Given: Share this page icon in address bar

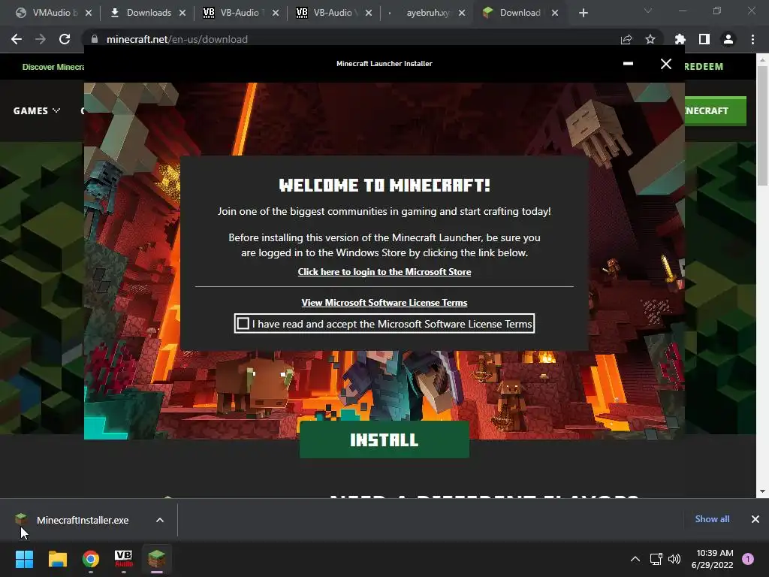Looking at the screenshot, I should tap(626, 39).
